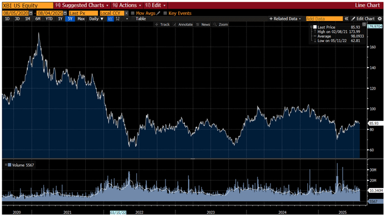Click the end date field 08/04/2025
This screenshot has width=385, height=216.
[50, 13]
